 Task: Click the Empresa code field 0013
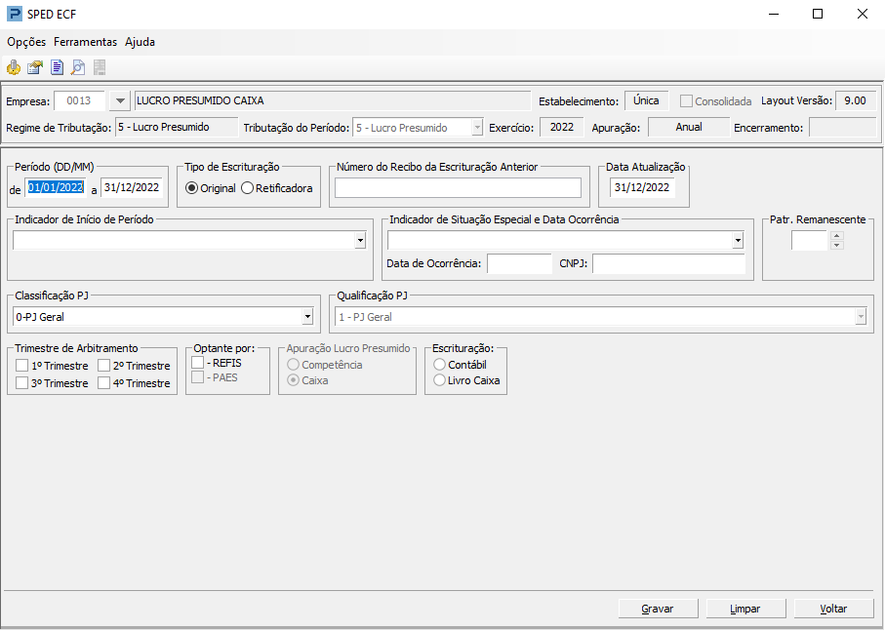click(79, 100)
